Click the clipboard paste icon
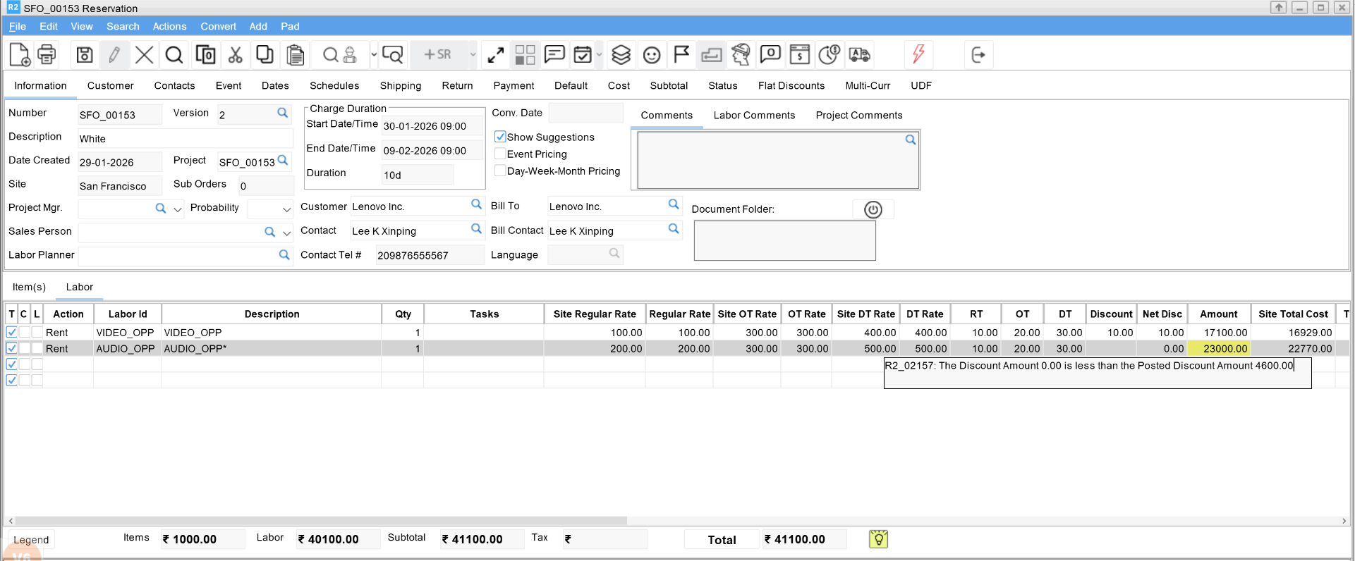The height and width of the screenshot is (561, 1355). pos(296,54)
